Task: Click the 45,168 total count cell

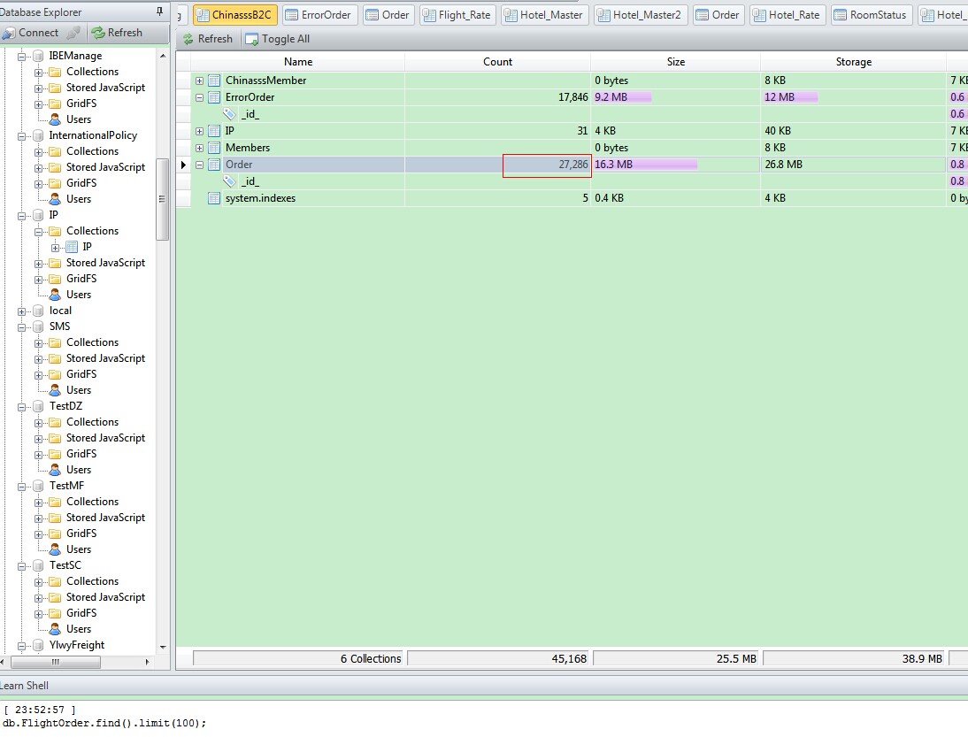Action: 497,659
